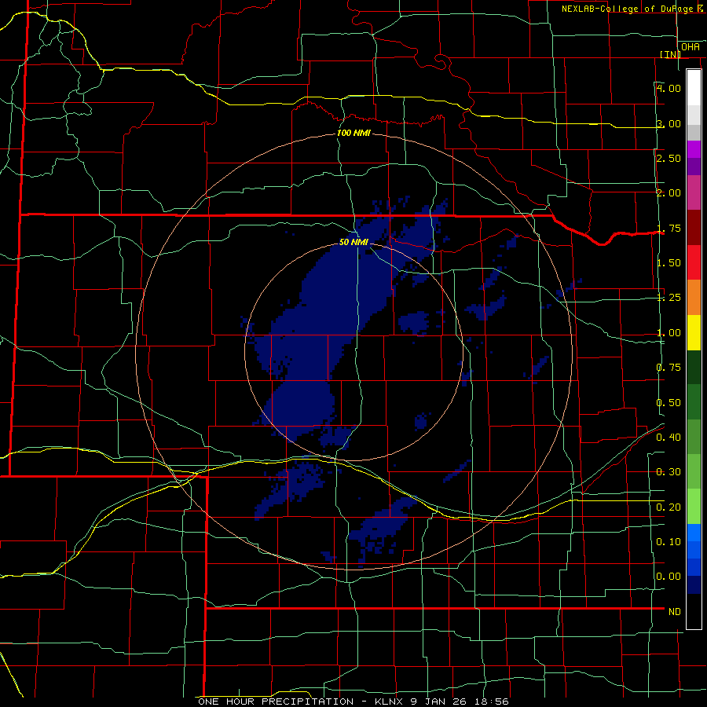Select the 0.20 legend value

coord(669,507)
